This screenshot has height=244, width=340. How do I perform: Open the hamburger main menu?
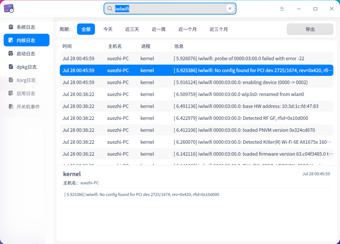click(x=282, y=9)
